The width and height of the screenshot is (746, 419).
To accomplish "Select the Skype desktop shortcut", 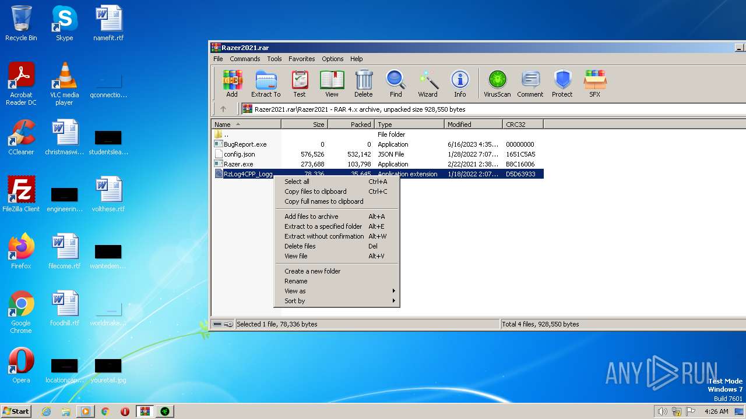I will pyautogui.click(x=64, y=23).
